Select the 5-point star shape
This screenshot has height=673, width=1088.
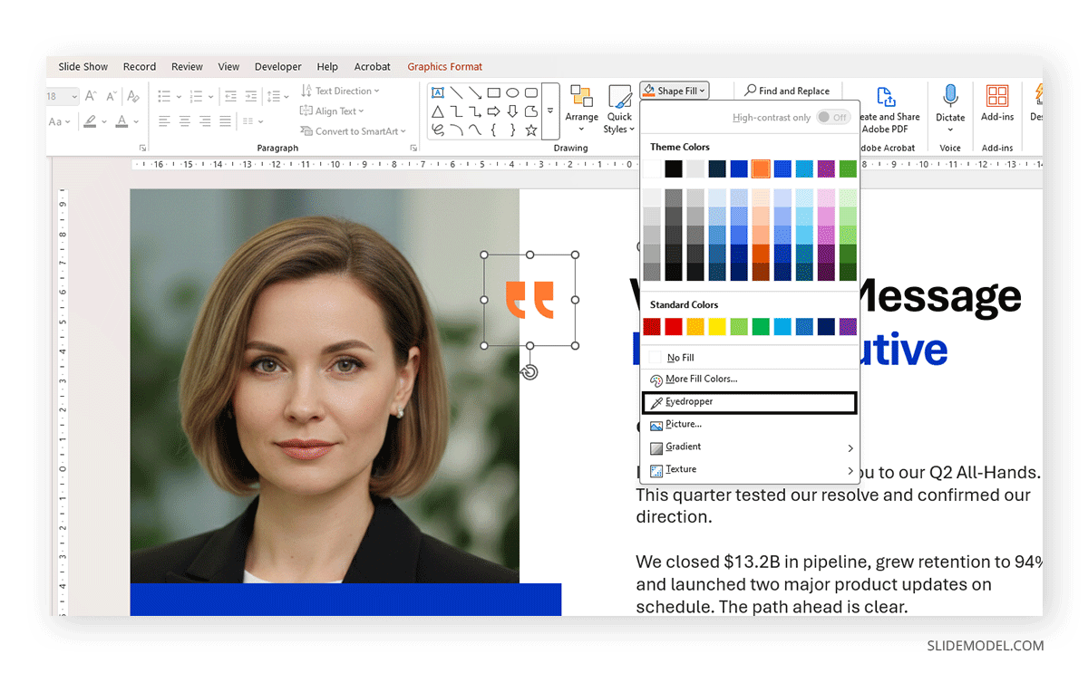point(531,130)
